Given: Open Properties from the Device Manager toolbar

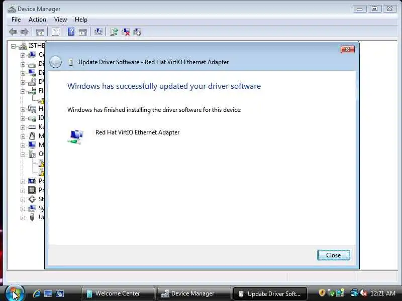Looking at the screenshot, I should (x=55, y=32).
